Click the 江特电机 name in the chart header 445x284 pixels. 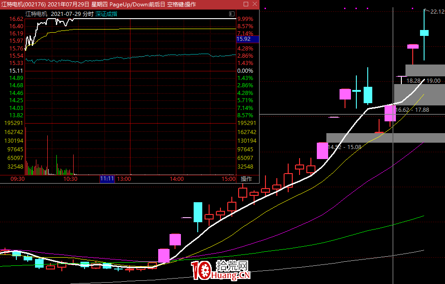pos(36,14)
